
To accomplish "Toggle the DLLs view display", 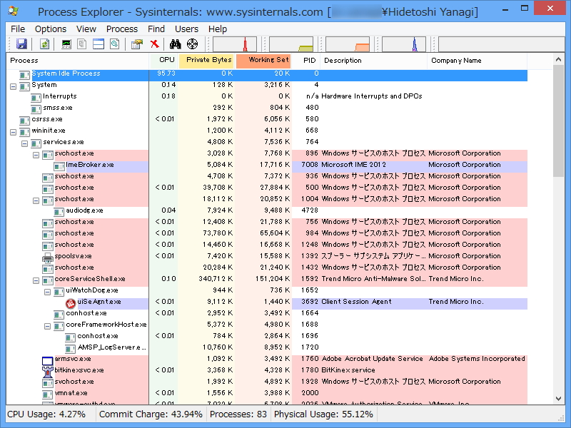I will pyautogui.click(x=115, y=44).
